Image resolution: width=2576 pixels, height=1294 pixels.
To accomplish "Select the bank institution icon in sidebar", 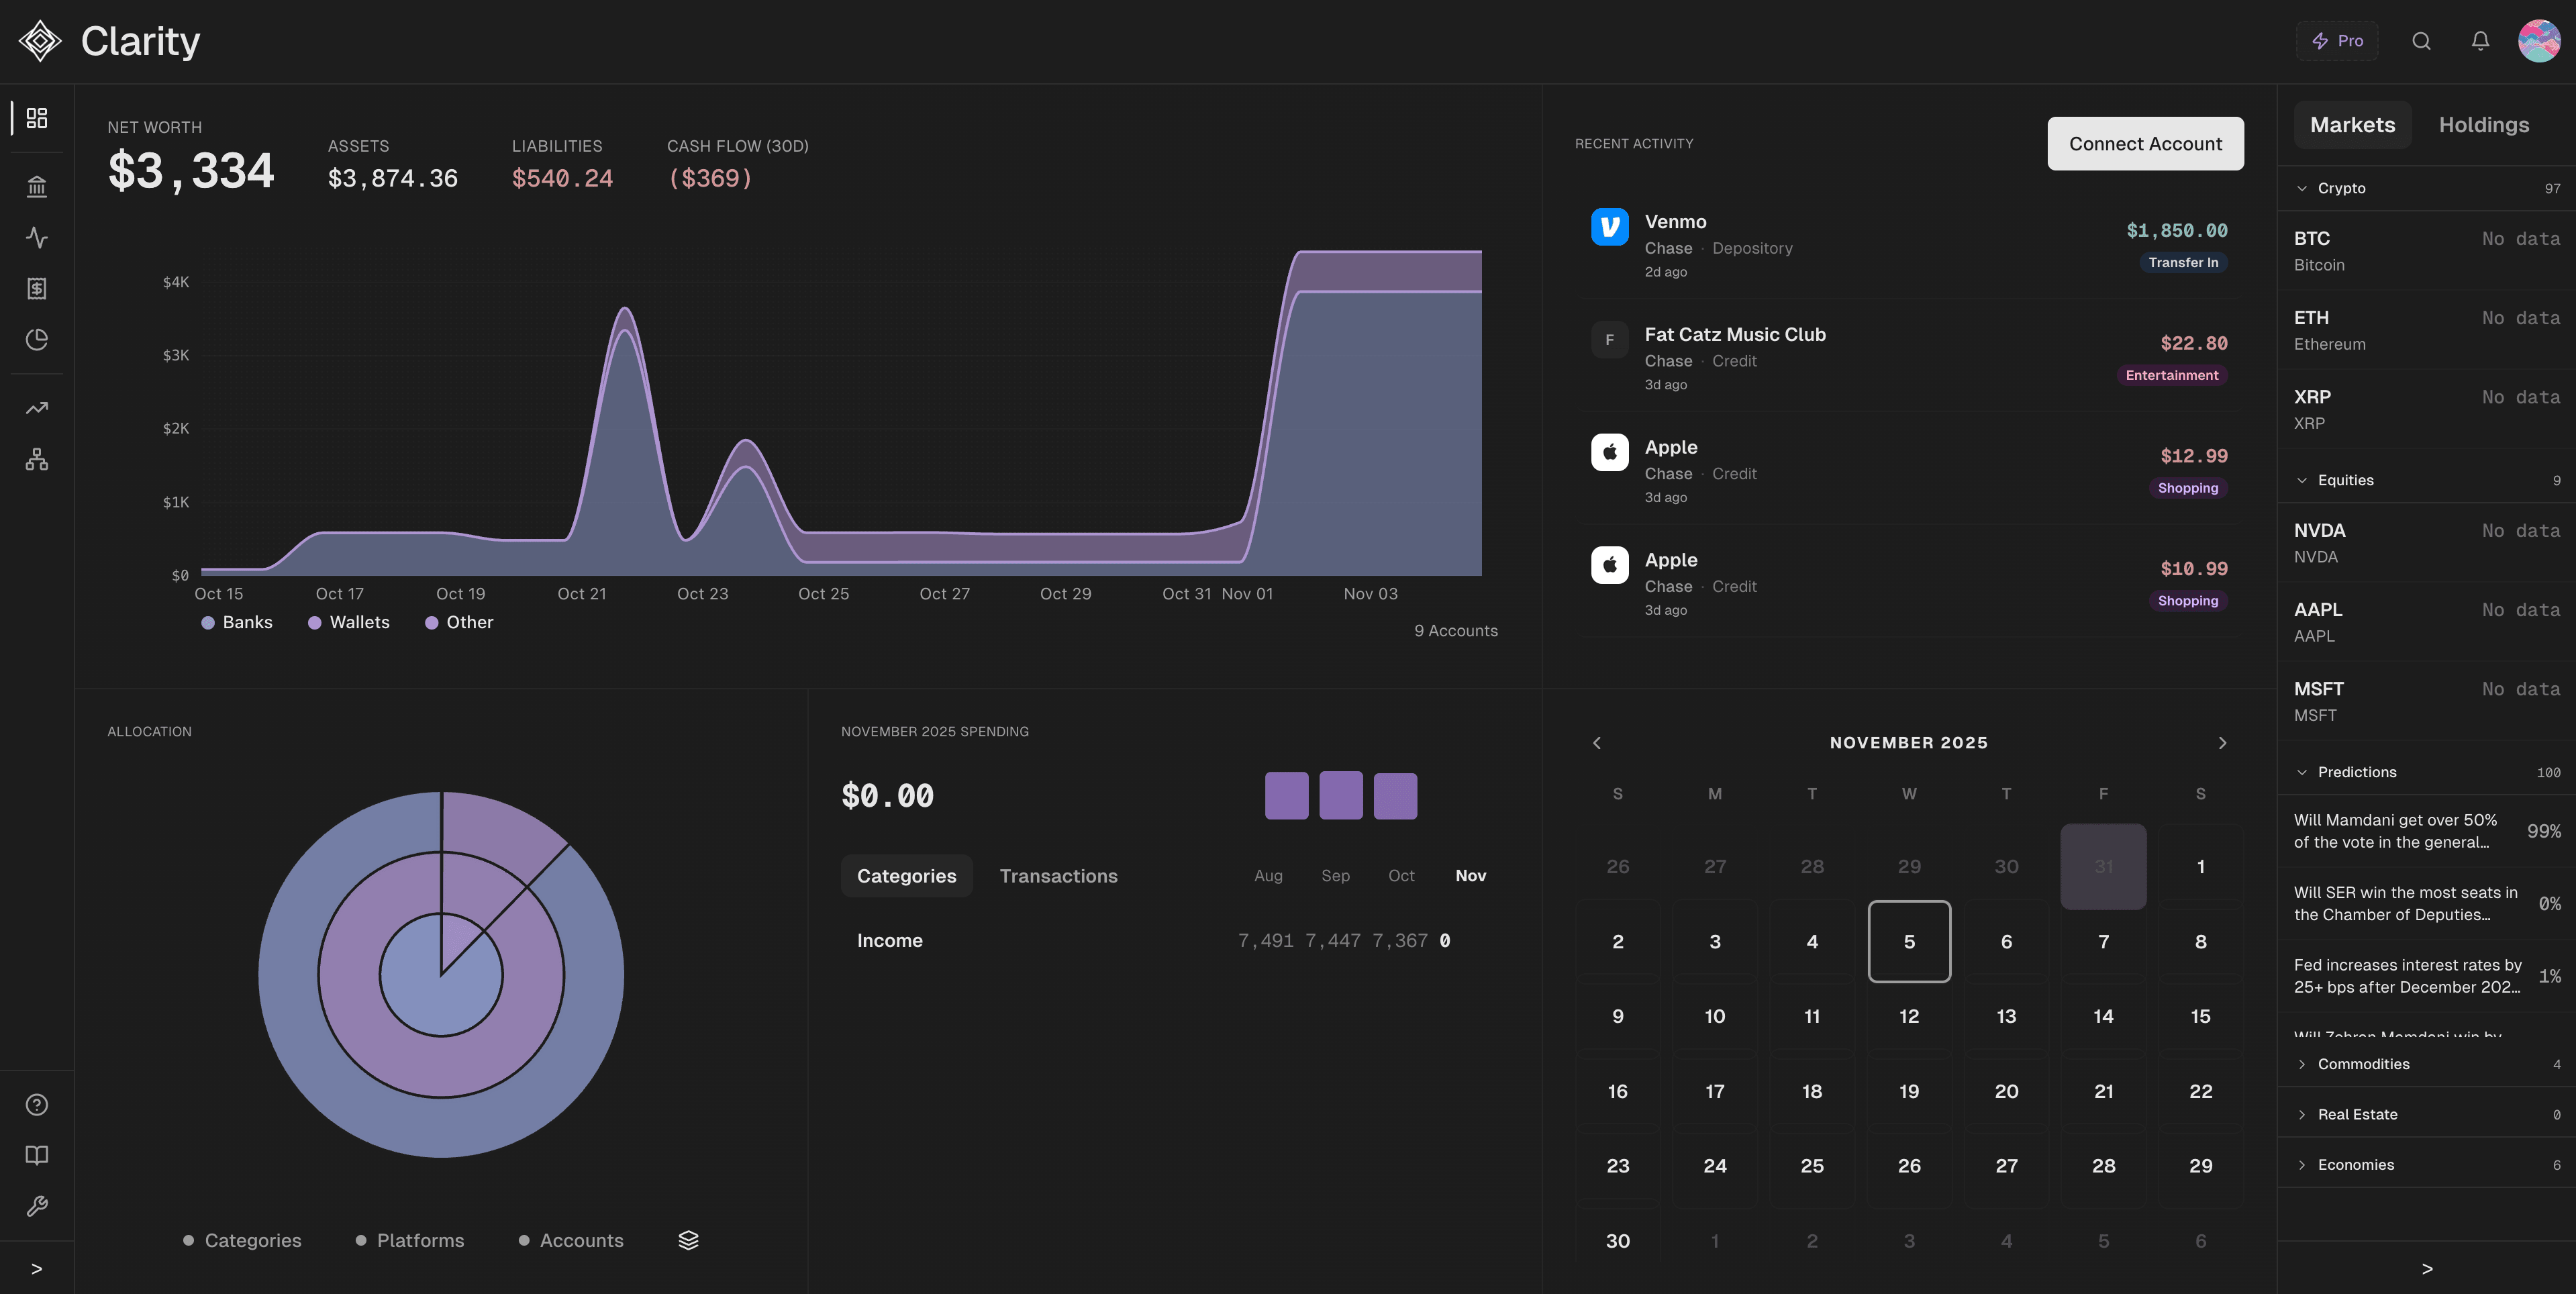I will [37, 187].
